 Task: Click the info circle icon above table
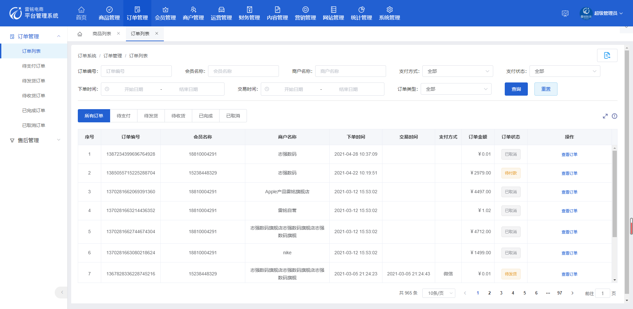[x=615, y=116]
